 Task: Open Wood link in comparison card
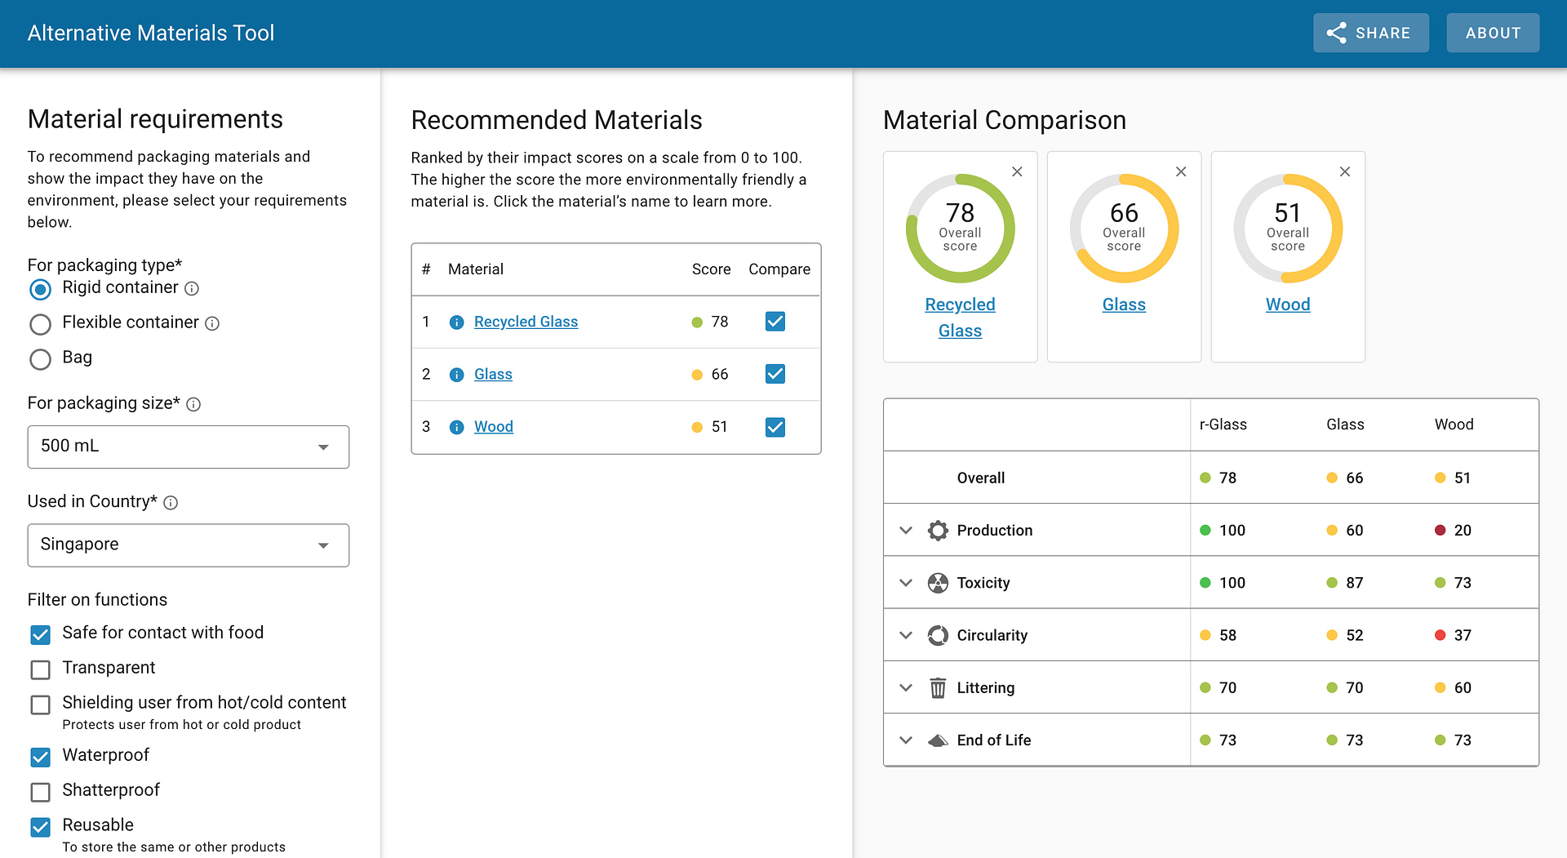click(1288, 305)
